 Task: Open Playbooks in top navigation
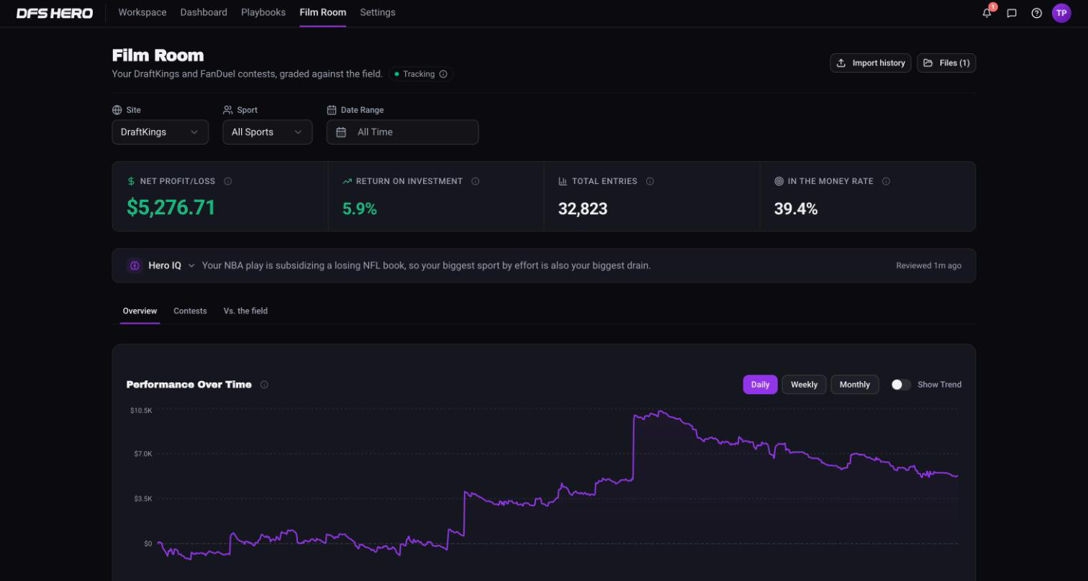(x=263, y=12)
